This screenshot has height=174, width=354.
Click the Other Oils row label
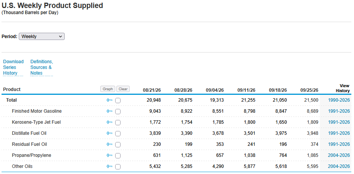point(22,166)
